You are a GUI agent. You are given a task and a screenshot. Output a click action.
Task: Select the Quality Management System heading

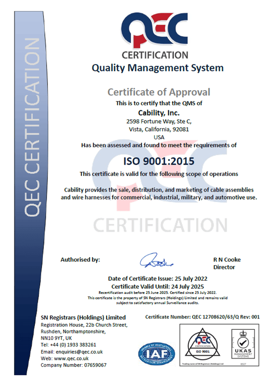click(158, 68)
